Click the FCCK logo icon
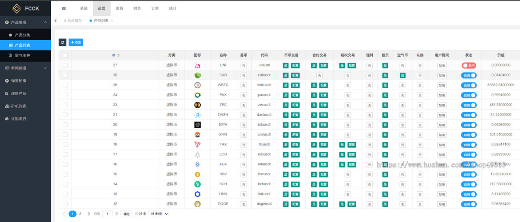 pyautogui.click(x=17, y=8)
